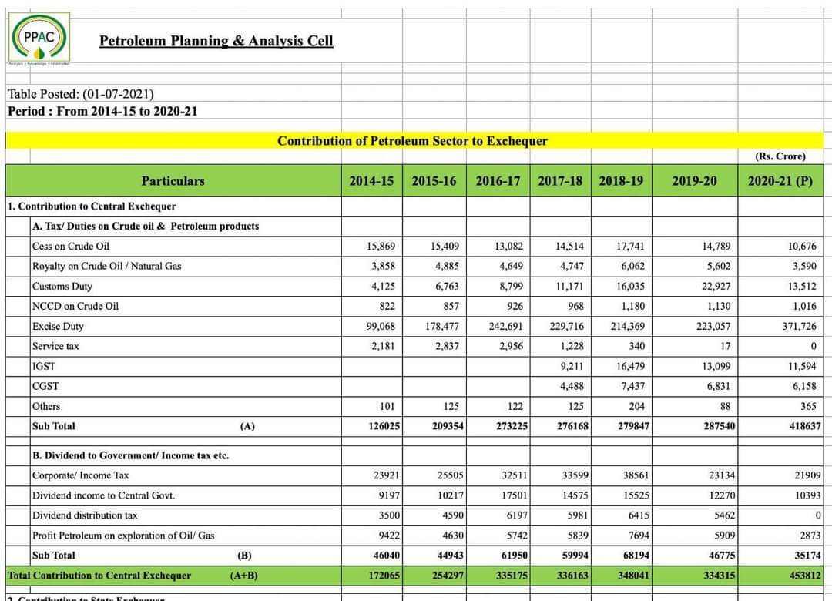Click the (Rs. Crore) unit label
The image size is (832, 601).
point(780,156)
